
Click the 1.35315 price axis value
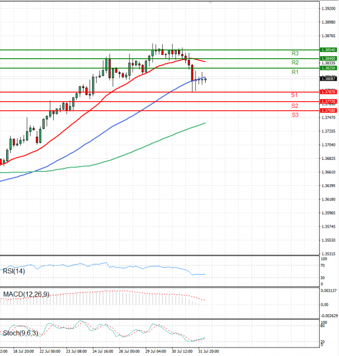(x=329, y=254)
